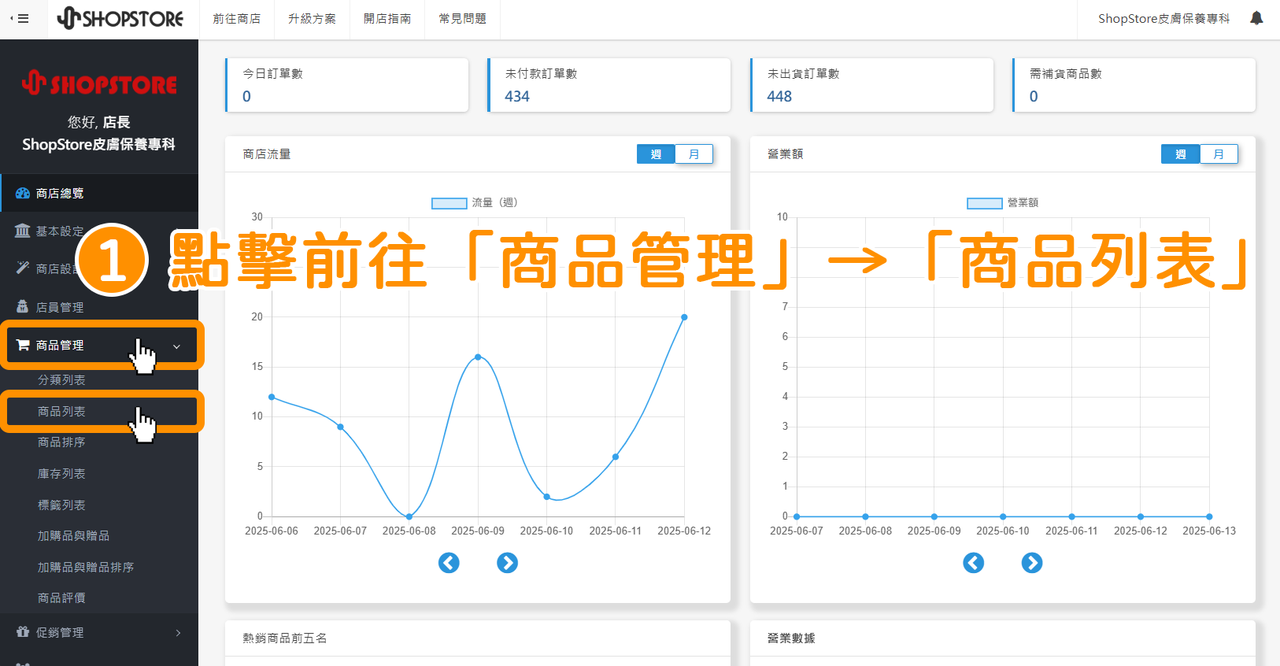
Task: Open notifications bell icon
Action: (1256, 18)
